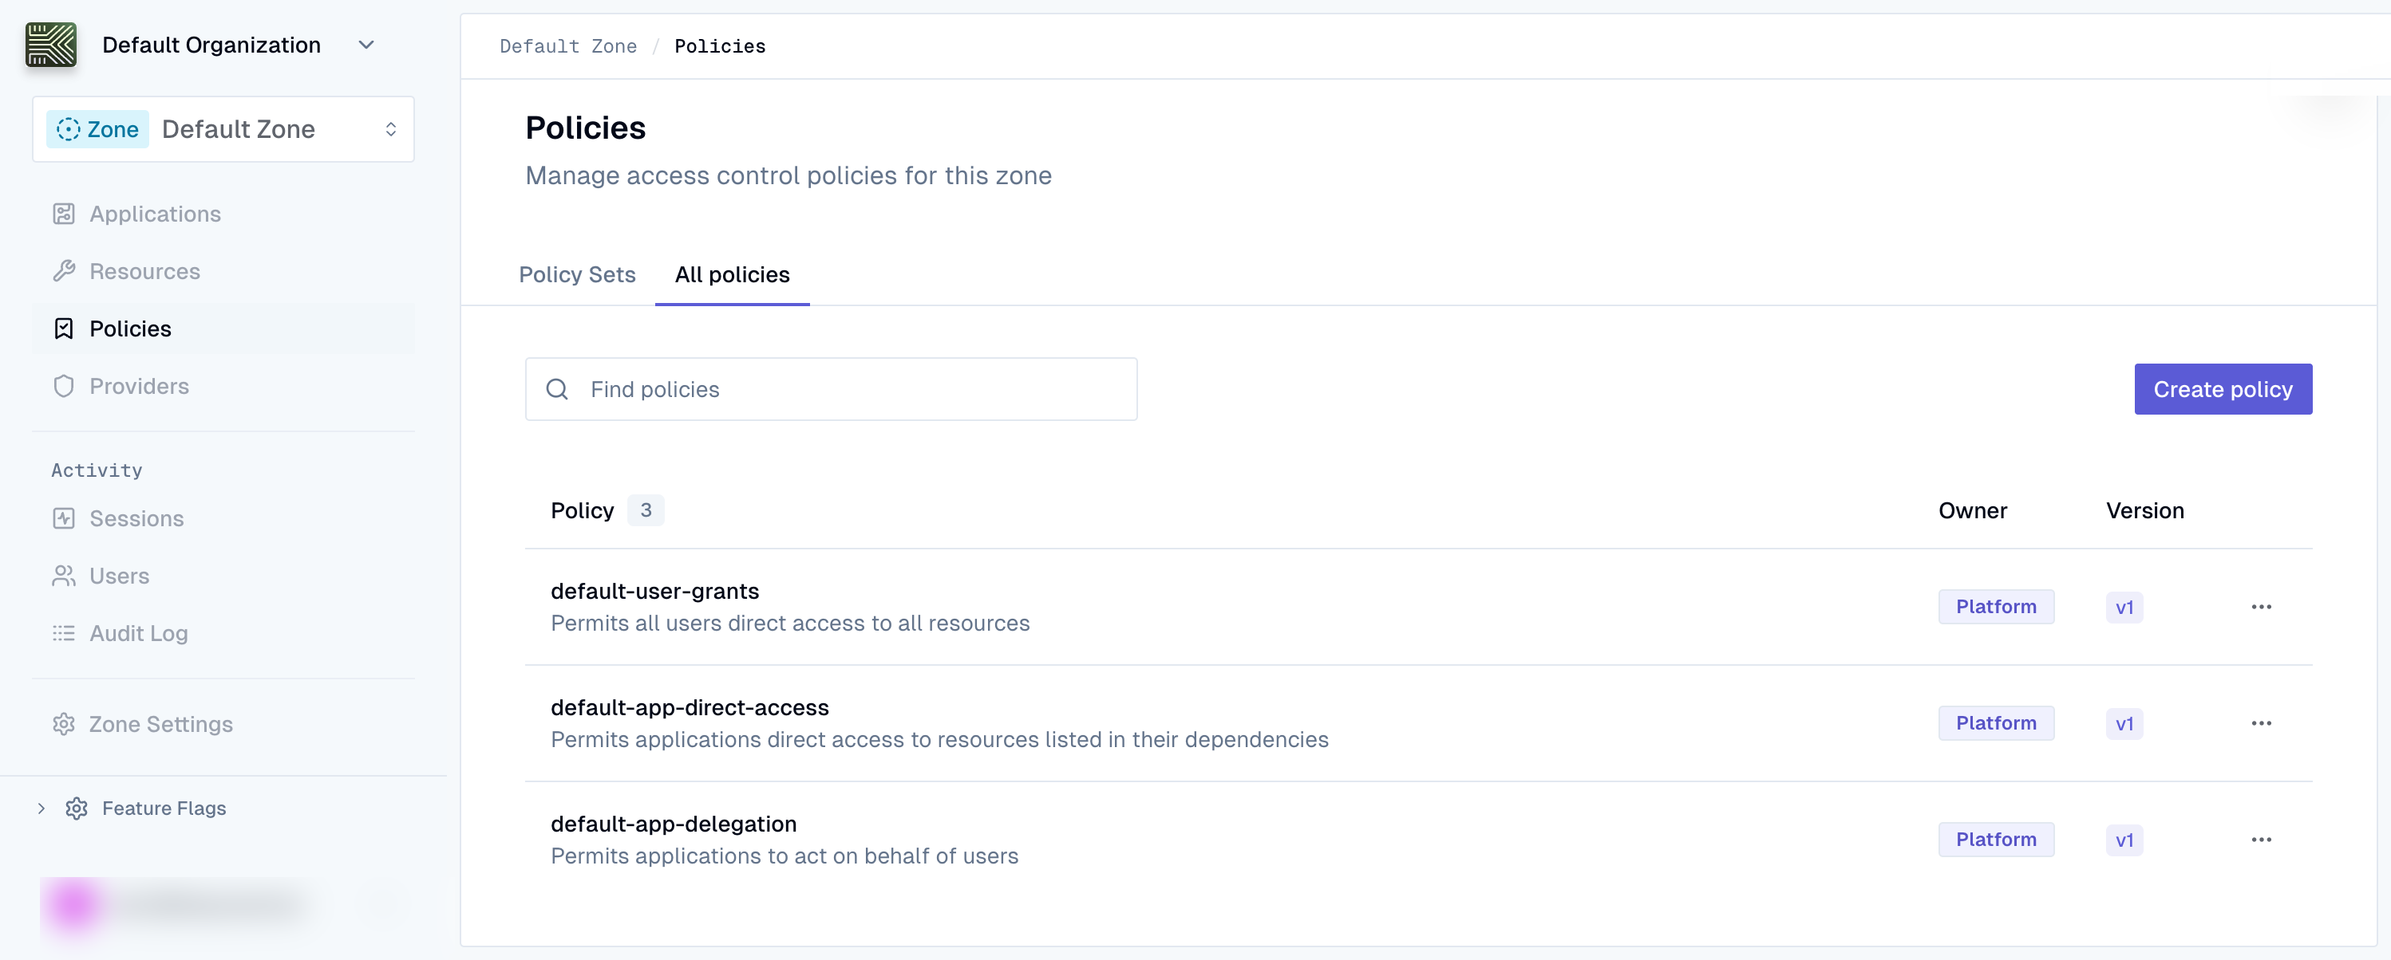Select the Feature Flags gear icon
2391x960 pixels.
(x=77, y=808)
